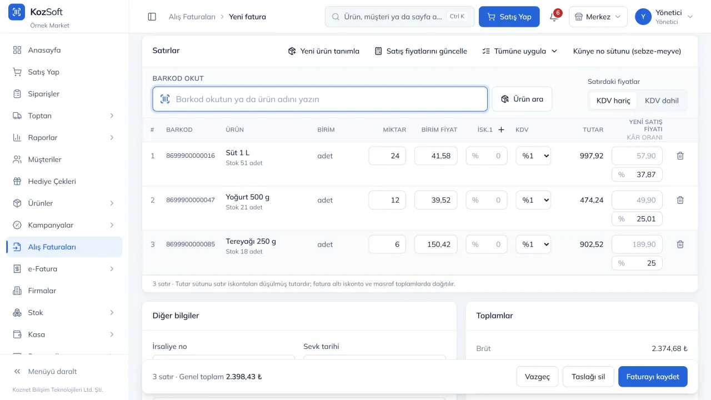Click the quantity field for Süt 1 L
Viewport: 711px width, 400px height.
point(387,156)
